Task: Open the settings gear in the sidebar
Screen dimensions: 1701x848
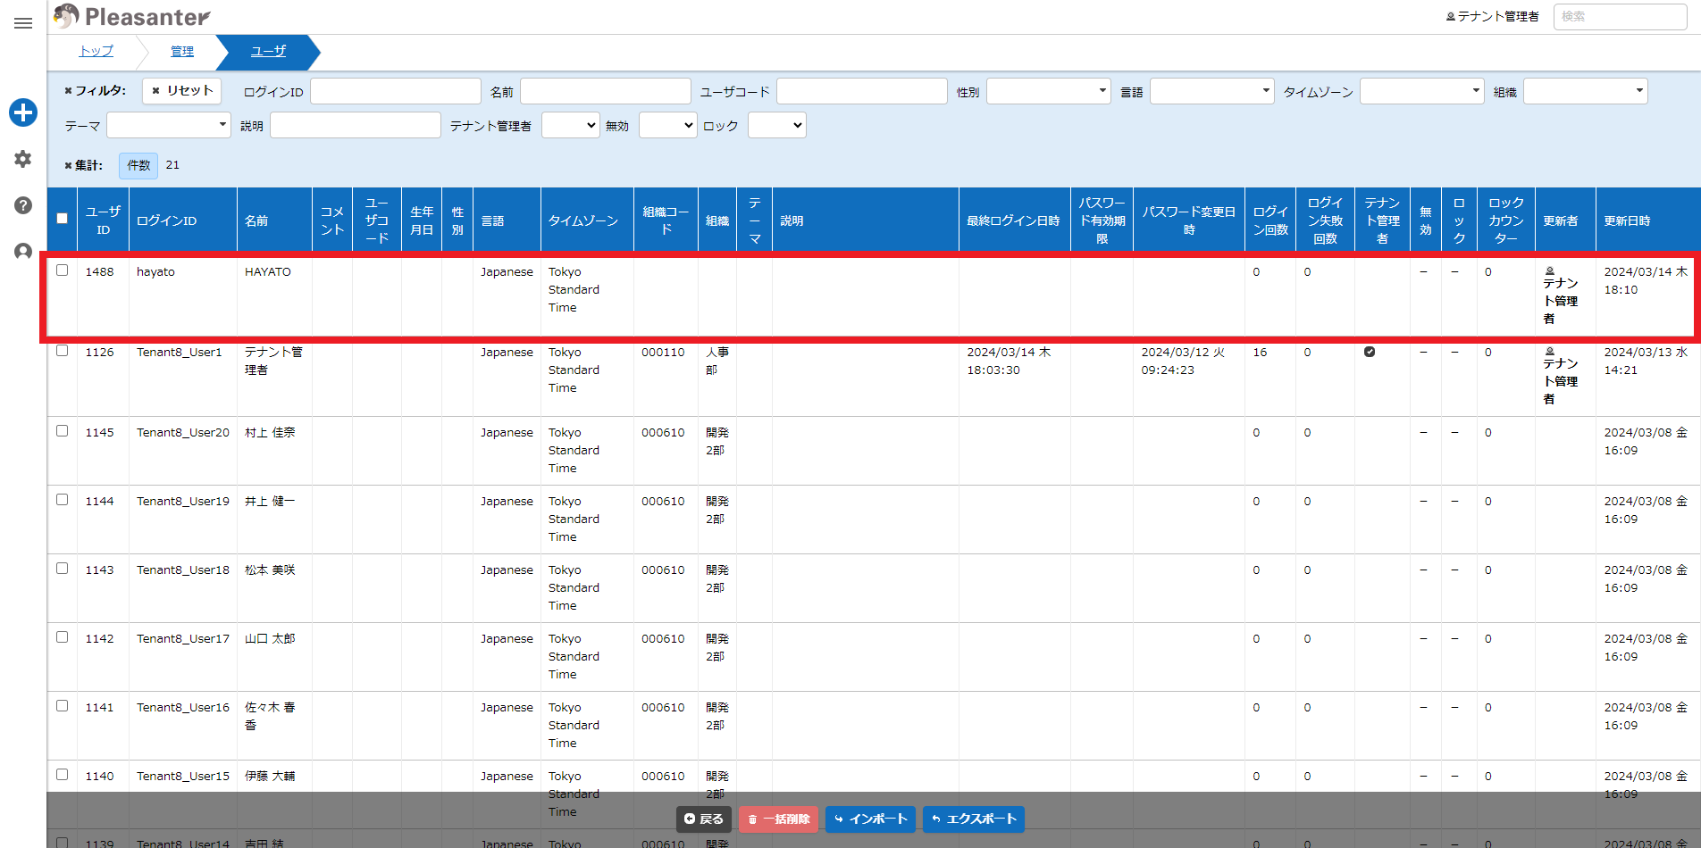Action: [x=23, y=159]
